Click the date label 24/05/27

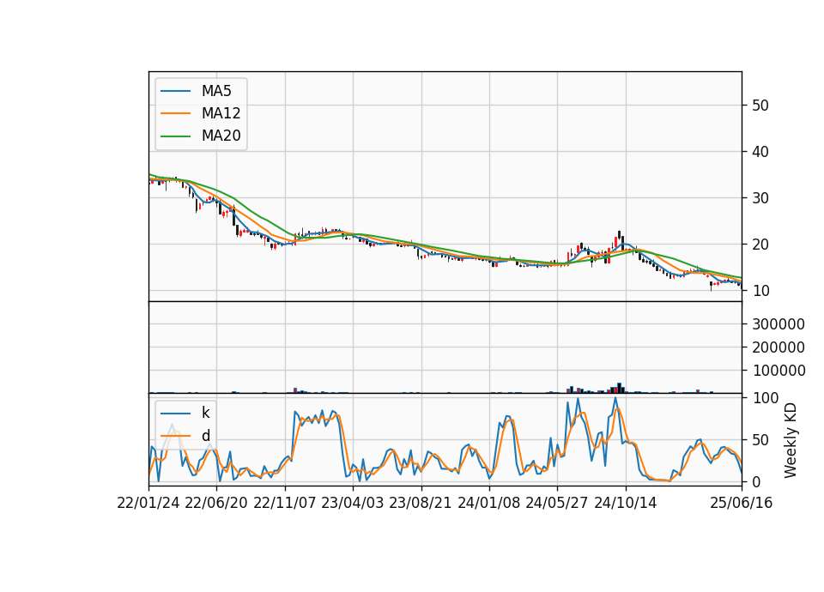pyautogui.click(x=556, y=503)
